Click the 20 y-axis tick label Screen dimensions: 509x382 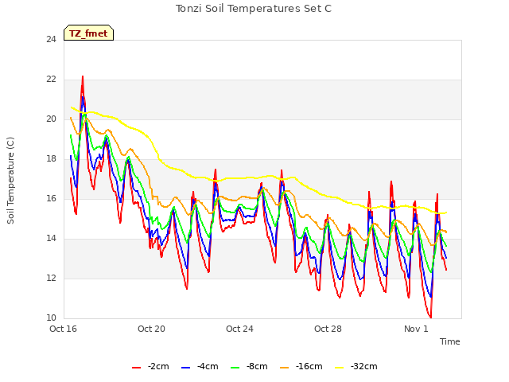coord(51,119)
